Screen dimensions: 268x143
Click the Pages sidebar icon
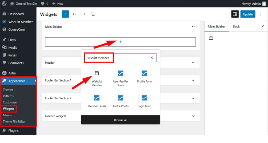pos(5,55)
